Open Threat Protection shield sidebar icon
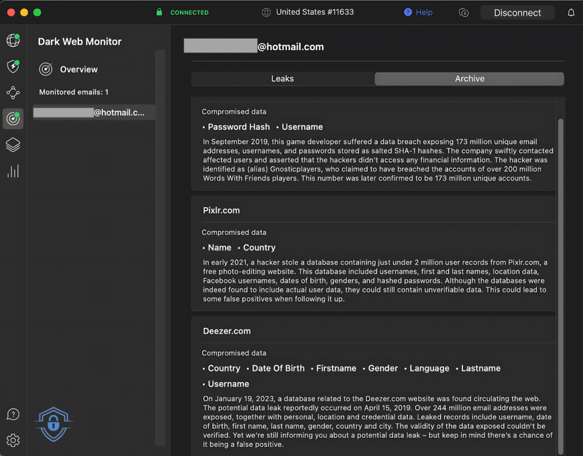 click(13, 67)
